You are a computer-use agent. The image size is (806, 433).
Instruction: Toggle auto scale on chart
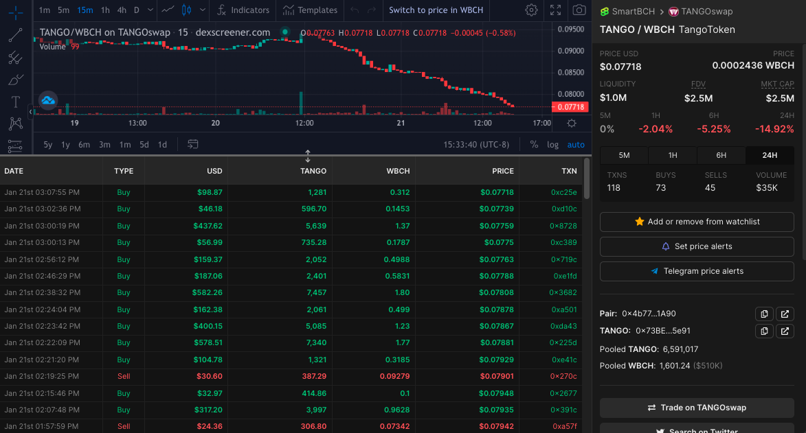576,145
